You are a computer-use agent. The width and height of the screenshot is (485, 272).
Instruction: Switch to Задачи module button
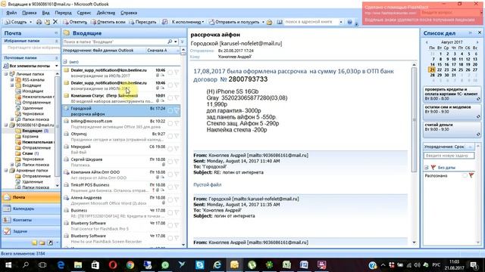pos(31,231)
